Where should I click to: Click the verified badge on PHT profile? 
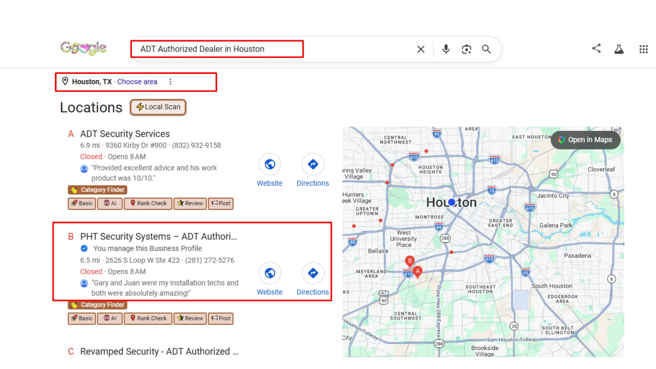pos(84,248)
